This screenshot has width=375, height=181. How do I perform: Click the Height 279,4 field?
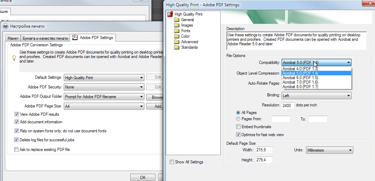coord(264,160)
